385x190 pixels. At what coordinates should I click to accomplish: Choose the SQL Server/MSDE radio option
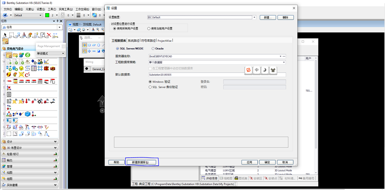click(x=117, y=49)
